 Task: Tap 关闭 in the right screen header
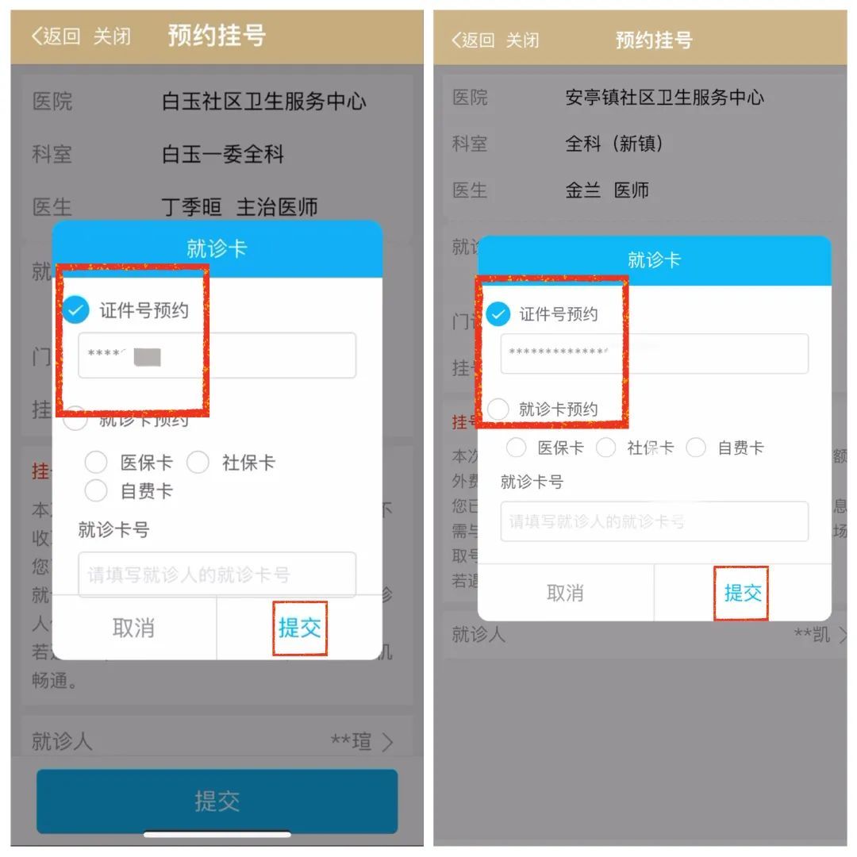coord(522,40)
